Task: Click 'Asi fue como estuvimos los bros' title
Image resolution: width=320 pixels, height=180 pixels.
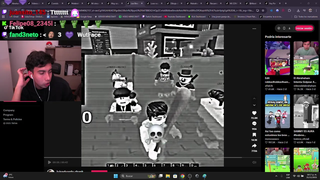Action: tap(277, 133)
